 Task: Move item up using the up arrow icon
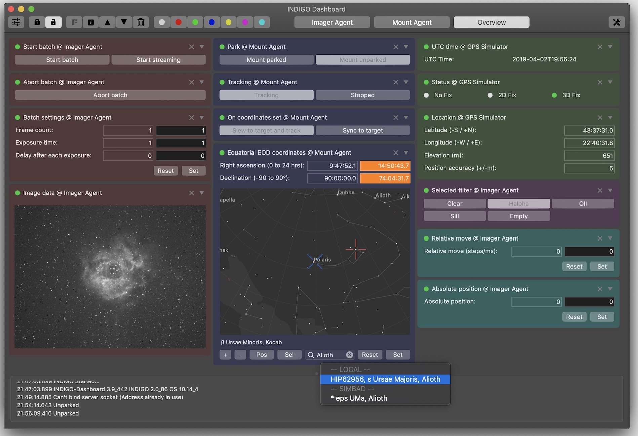coord(107,22)
